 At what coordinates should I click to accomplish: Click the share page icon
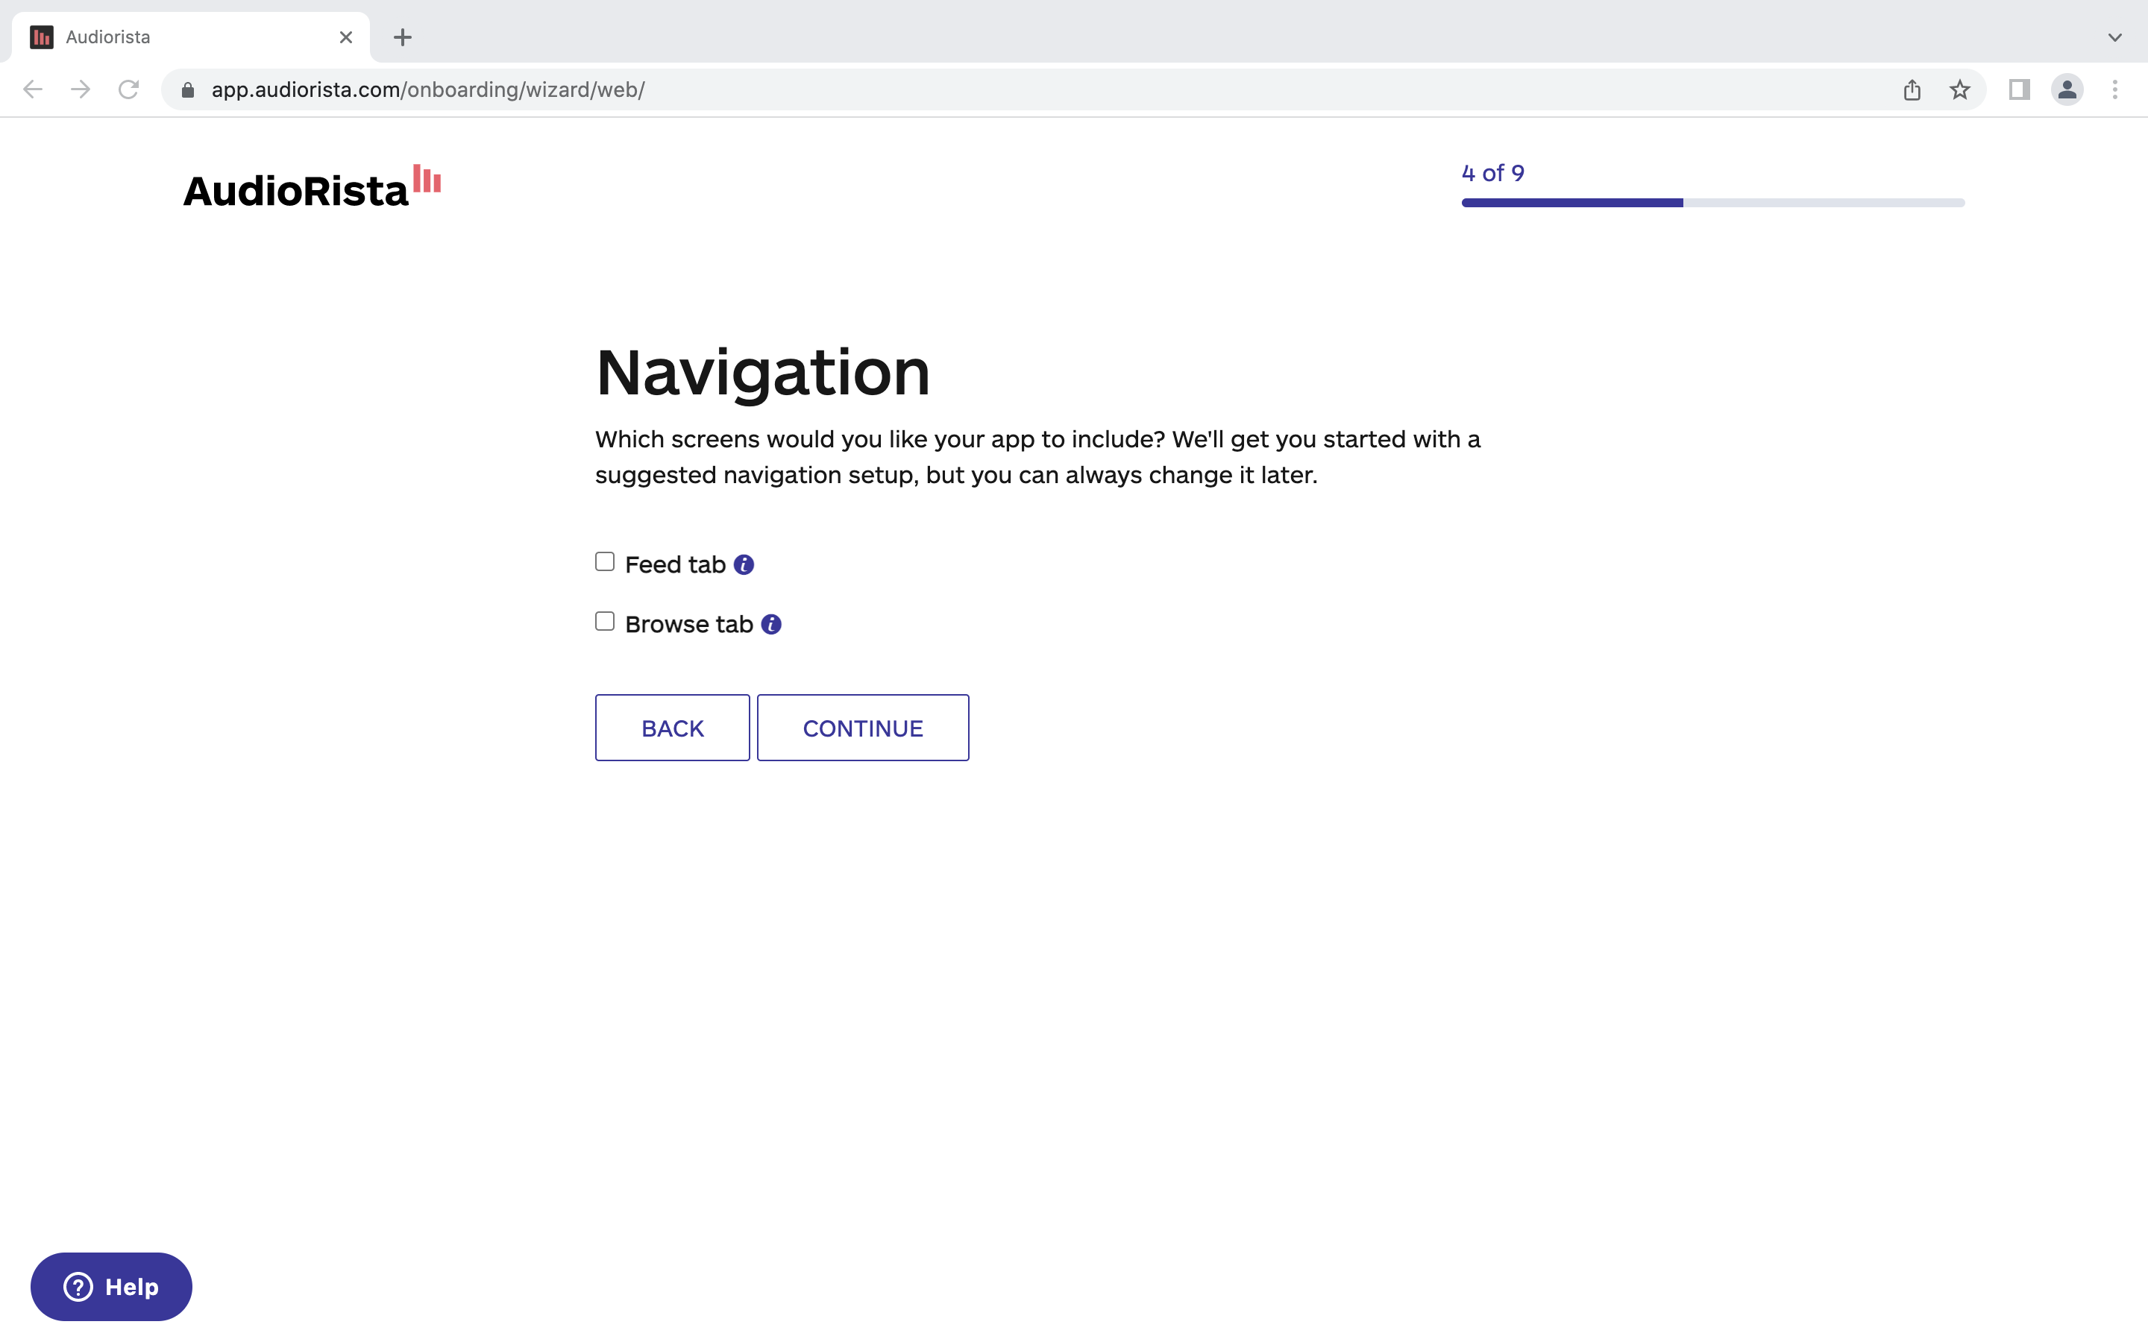1912,89
